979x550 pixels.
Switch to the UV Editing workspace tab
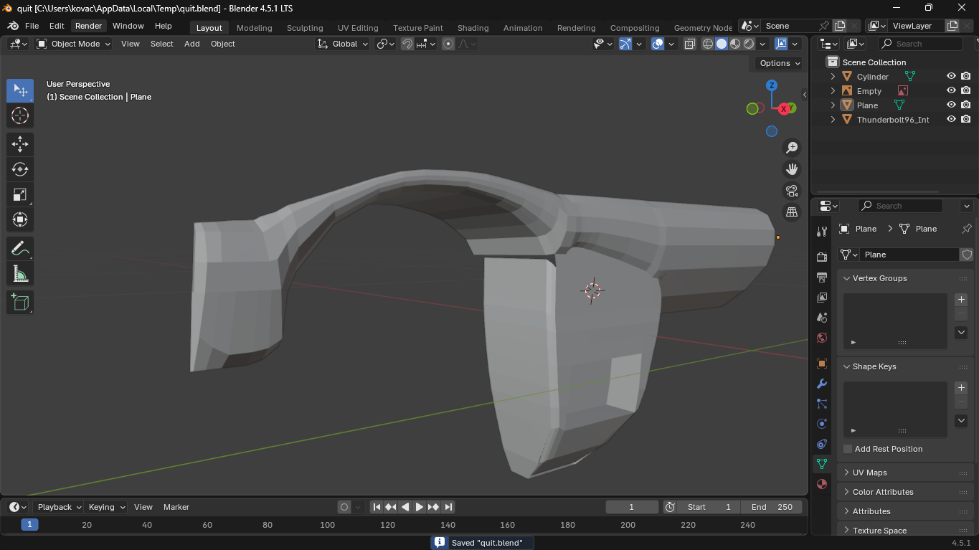point(358,28)
